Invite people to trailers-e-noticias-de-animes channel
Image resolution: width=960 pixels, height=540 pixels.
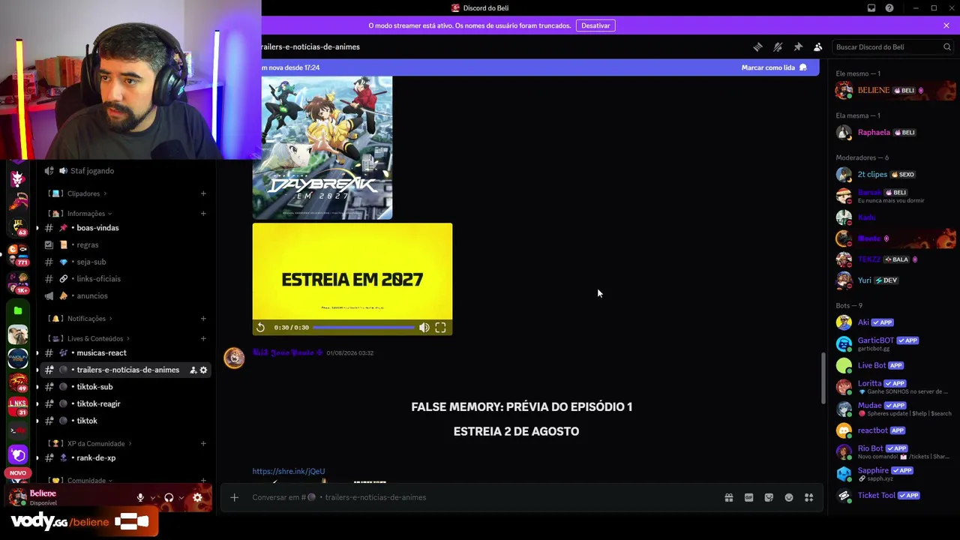(x=193, y=370)
